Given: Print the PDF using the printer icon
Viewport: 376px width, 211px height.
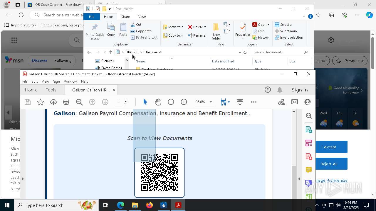Looking at the screenshot, I should point(66,102).
